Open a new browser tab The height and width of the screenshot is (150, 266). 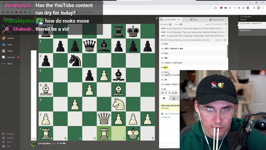point(103,3)
